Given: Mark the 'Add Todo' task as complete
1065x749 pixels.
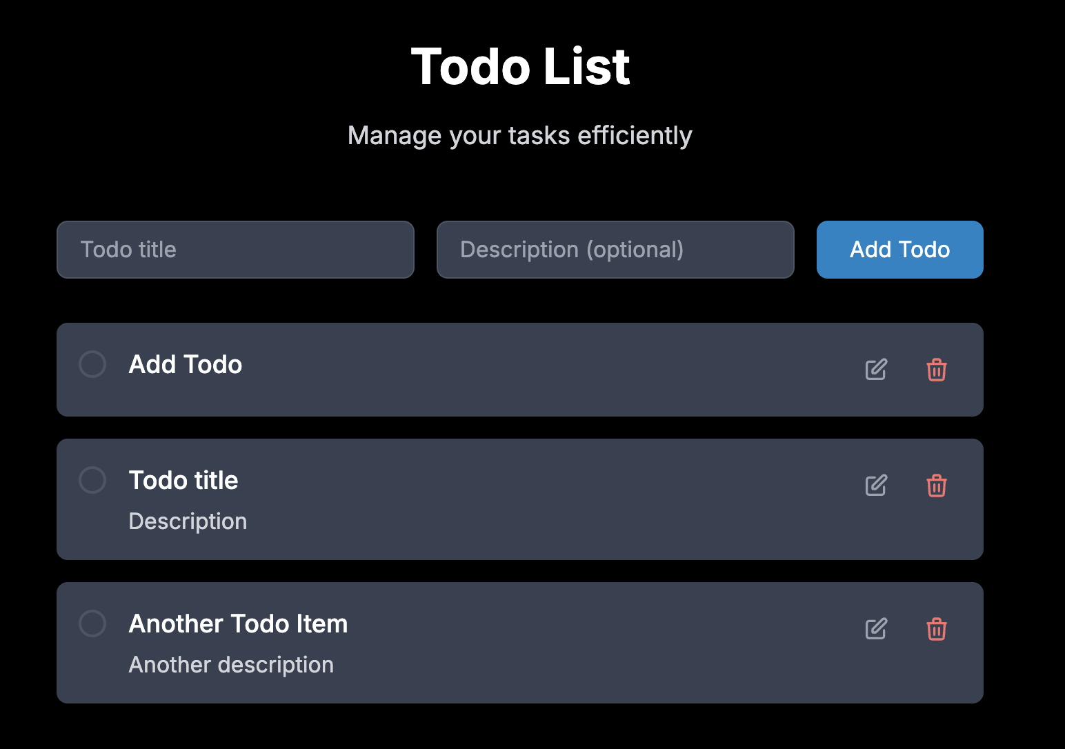Looking at the screenshot, I should click(92, 364).
